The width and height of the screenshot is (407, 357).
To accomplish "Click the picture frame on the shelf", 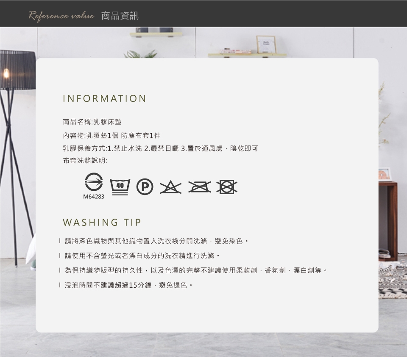I will pyautogui.click(x=266, y=44).
